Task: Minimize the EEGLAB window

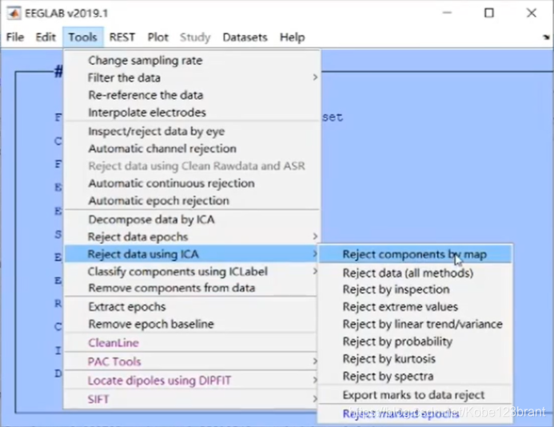Action: (x=448, y=13)
